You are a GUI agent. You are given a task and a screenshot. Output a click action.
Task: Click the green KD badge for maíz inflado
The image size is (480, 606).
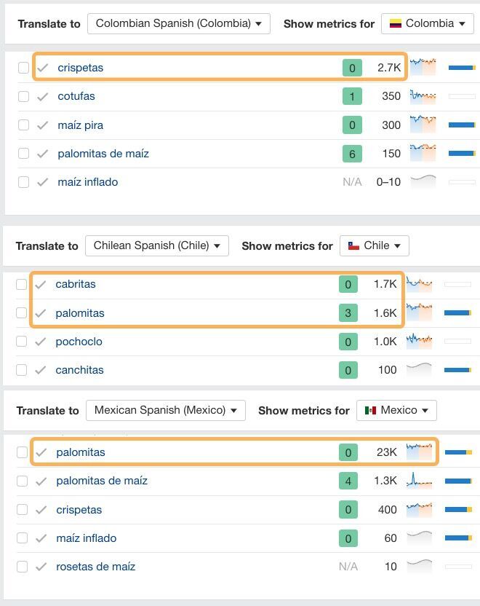click(x=348, y=538)
